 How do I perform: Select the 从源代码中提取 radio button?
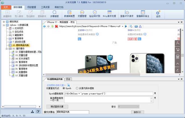click(77, 88)
